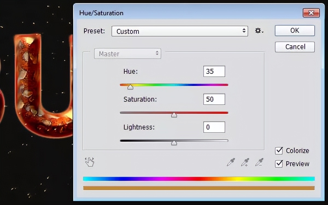Click OK to apply Hue/Saturation
The image size is (328, 205).
click(x=295, y=31)
